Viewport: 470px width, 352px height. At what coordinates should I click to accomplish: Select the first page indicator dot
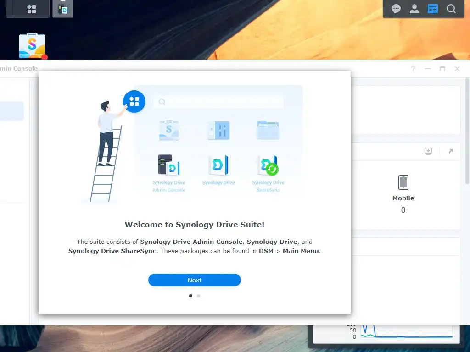(x=190, y=296)
